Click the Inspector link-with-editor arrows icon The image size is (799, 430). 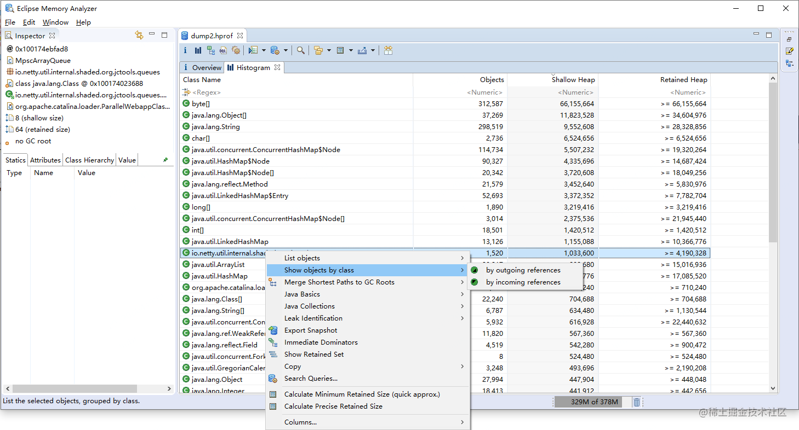coord(139,35)
